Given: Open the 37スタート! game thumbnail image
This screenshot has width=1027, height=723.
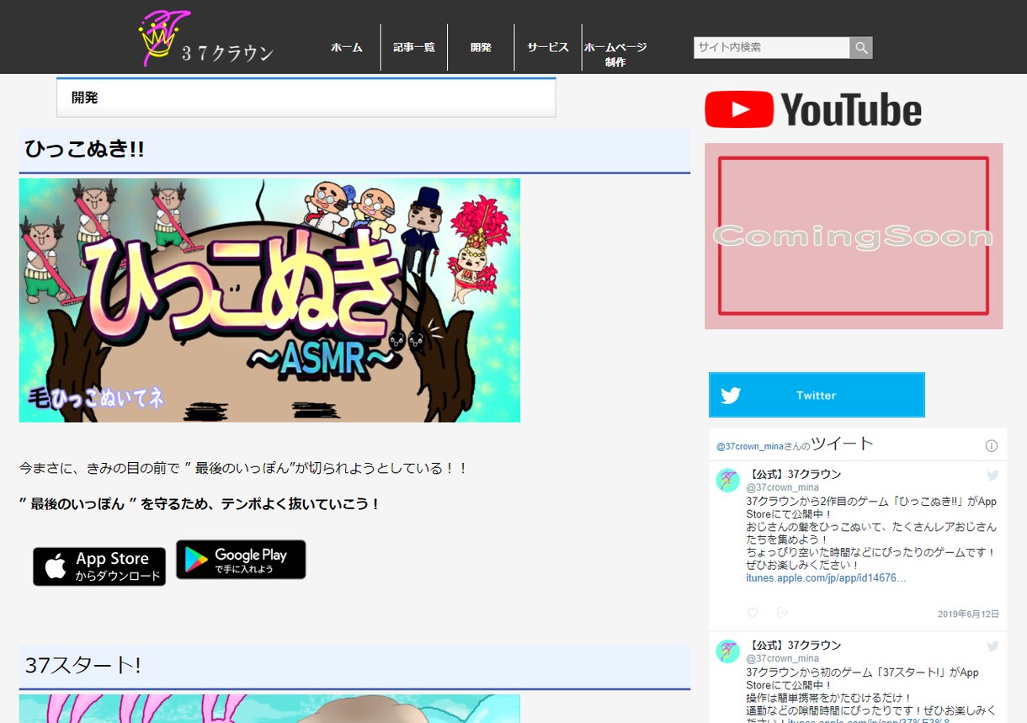Looking at the screenshot, I should (269, 709).
